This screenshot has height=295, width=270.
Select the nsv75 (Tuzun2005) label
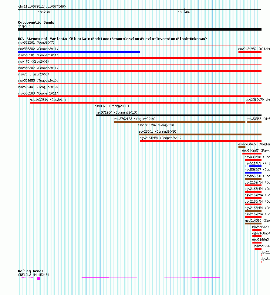34,74
